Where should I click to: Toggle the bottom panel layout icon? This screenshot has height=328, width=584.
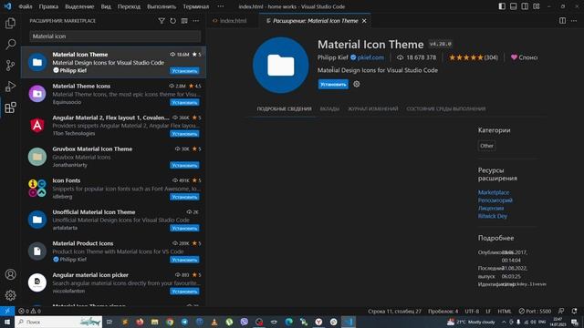[513, 6]
